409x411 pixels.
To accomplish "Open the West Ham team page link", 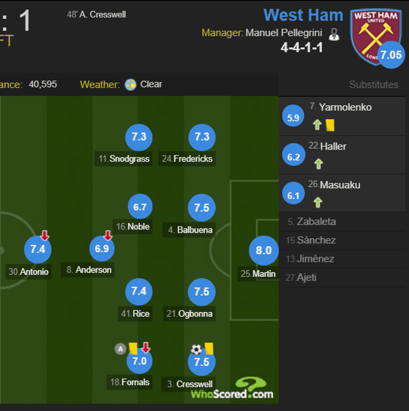I will [x=303, y=15].
